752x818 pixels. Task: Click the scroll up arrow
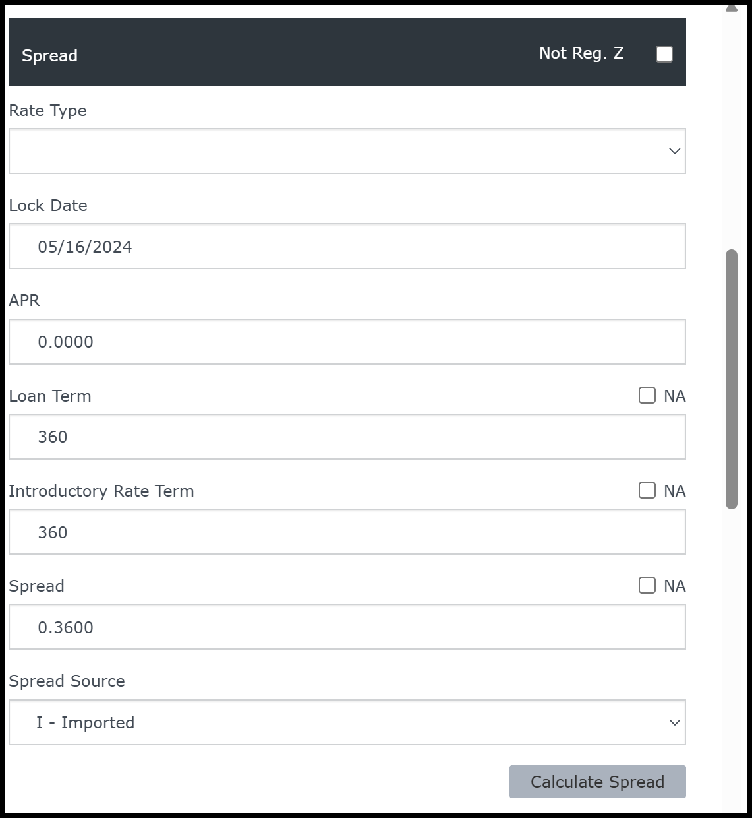(x=731, y=8)
